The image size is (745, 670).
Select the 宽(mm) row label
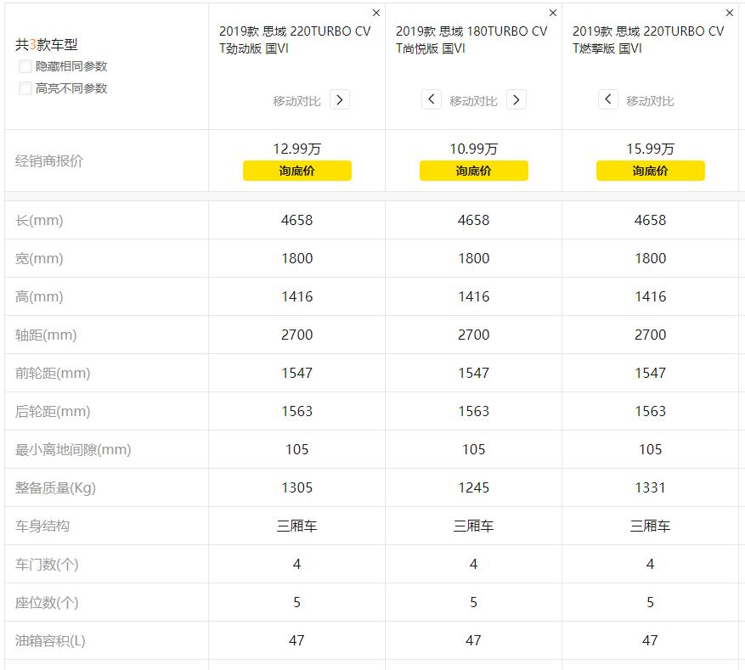39,258
